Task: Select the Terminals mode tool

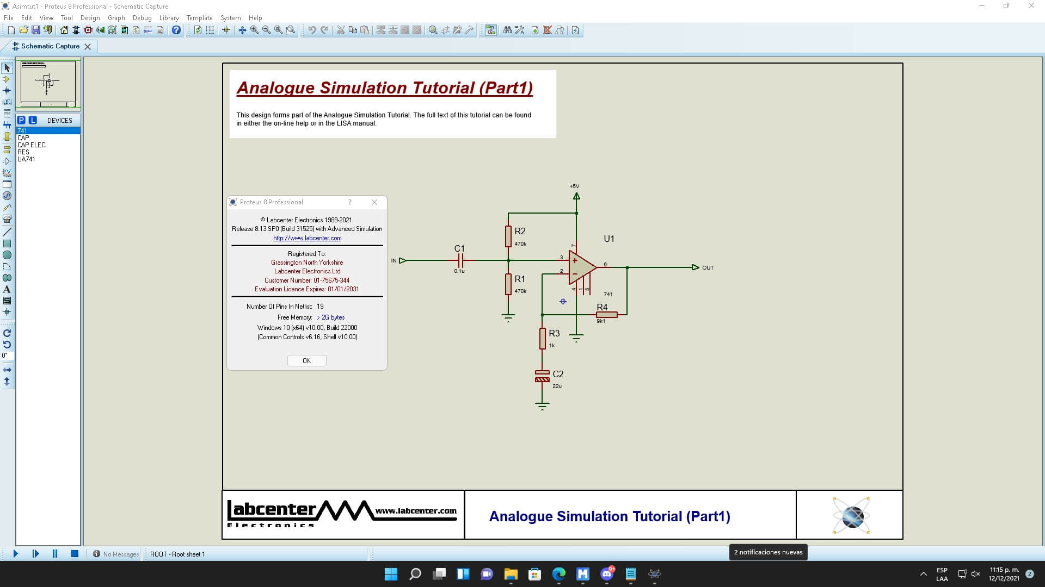Action: click(x=7, y=149)
